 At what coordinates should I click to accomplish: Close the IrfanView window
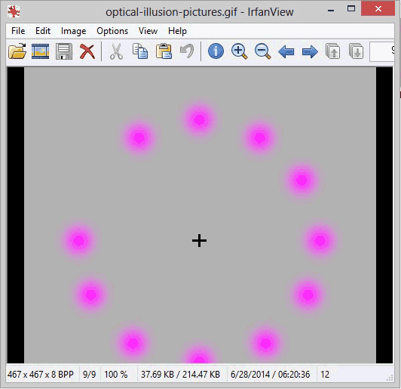tap(378, 9)
